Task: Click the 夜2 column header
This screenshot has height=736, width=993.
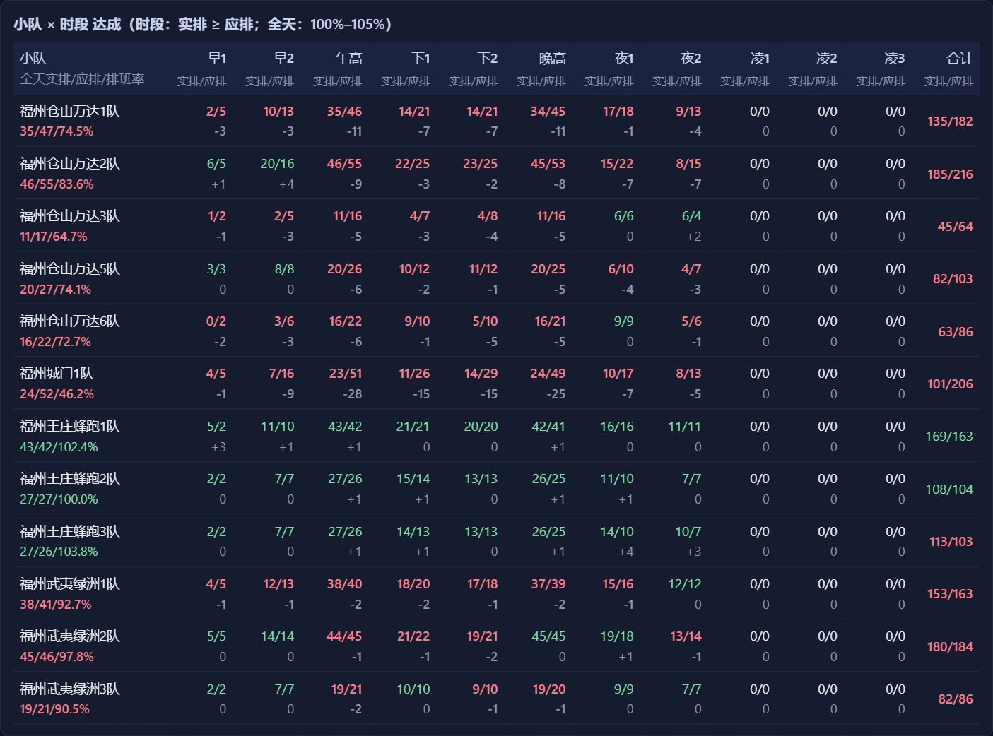Action: (x=691, y=59)
